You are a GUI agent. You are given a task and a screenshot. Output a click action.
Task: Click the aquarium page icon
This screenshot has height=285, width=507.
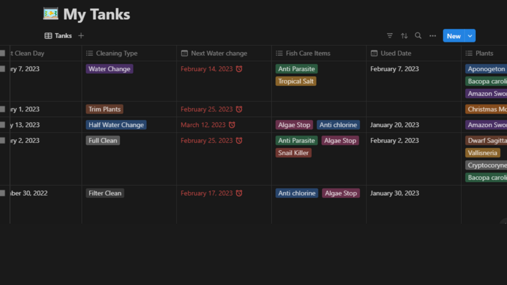(x=50, y=14)
